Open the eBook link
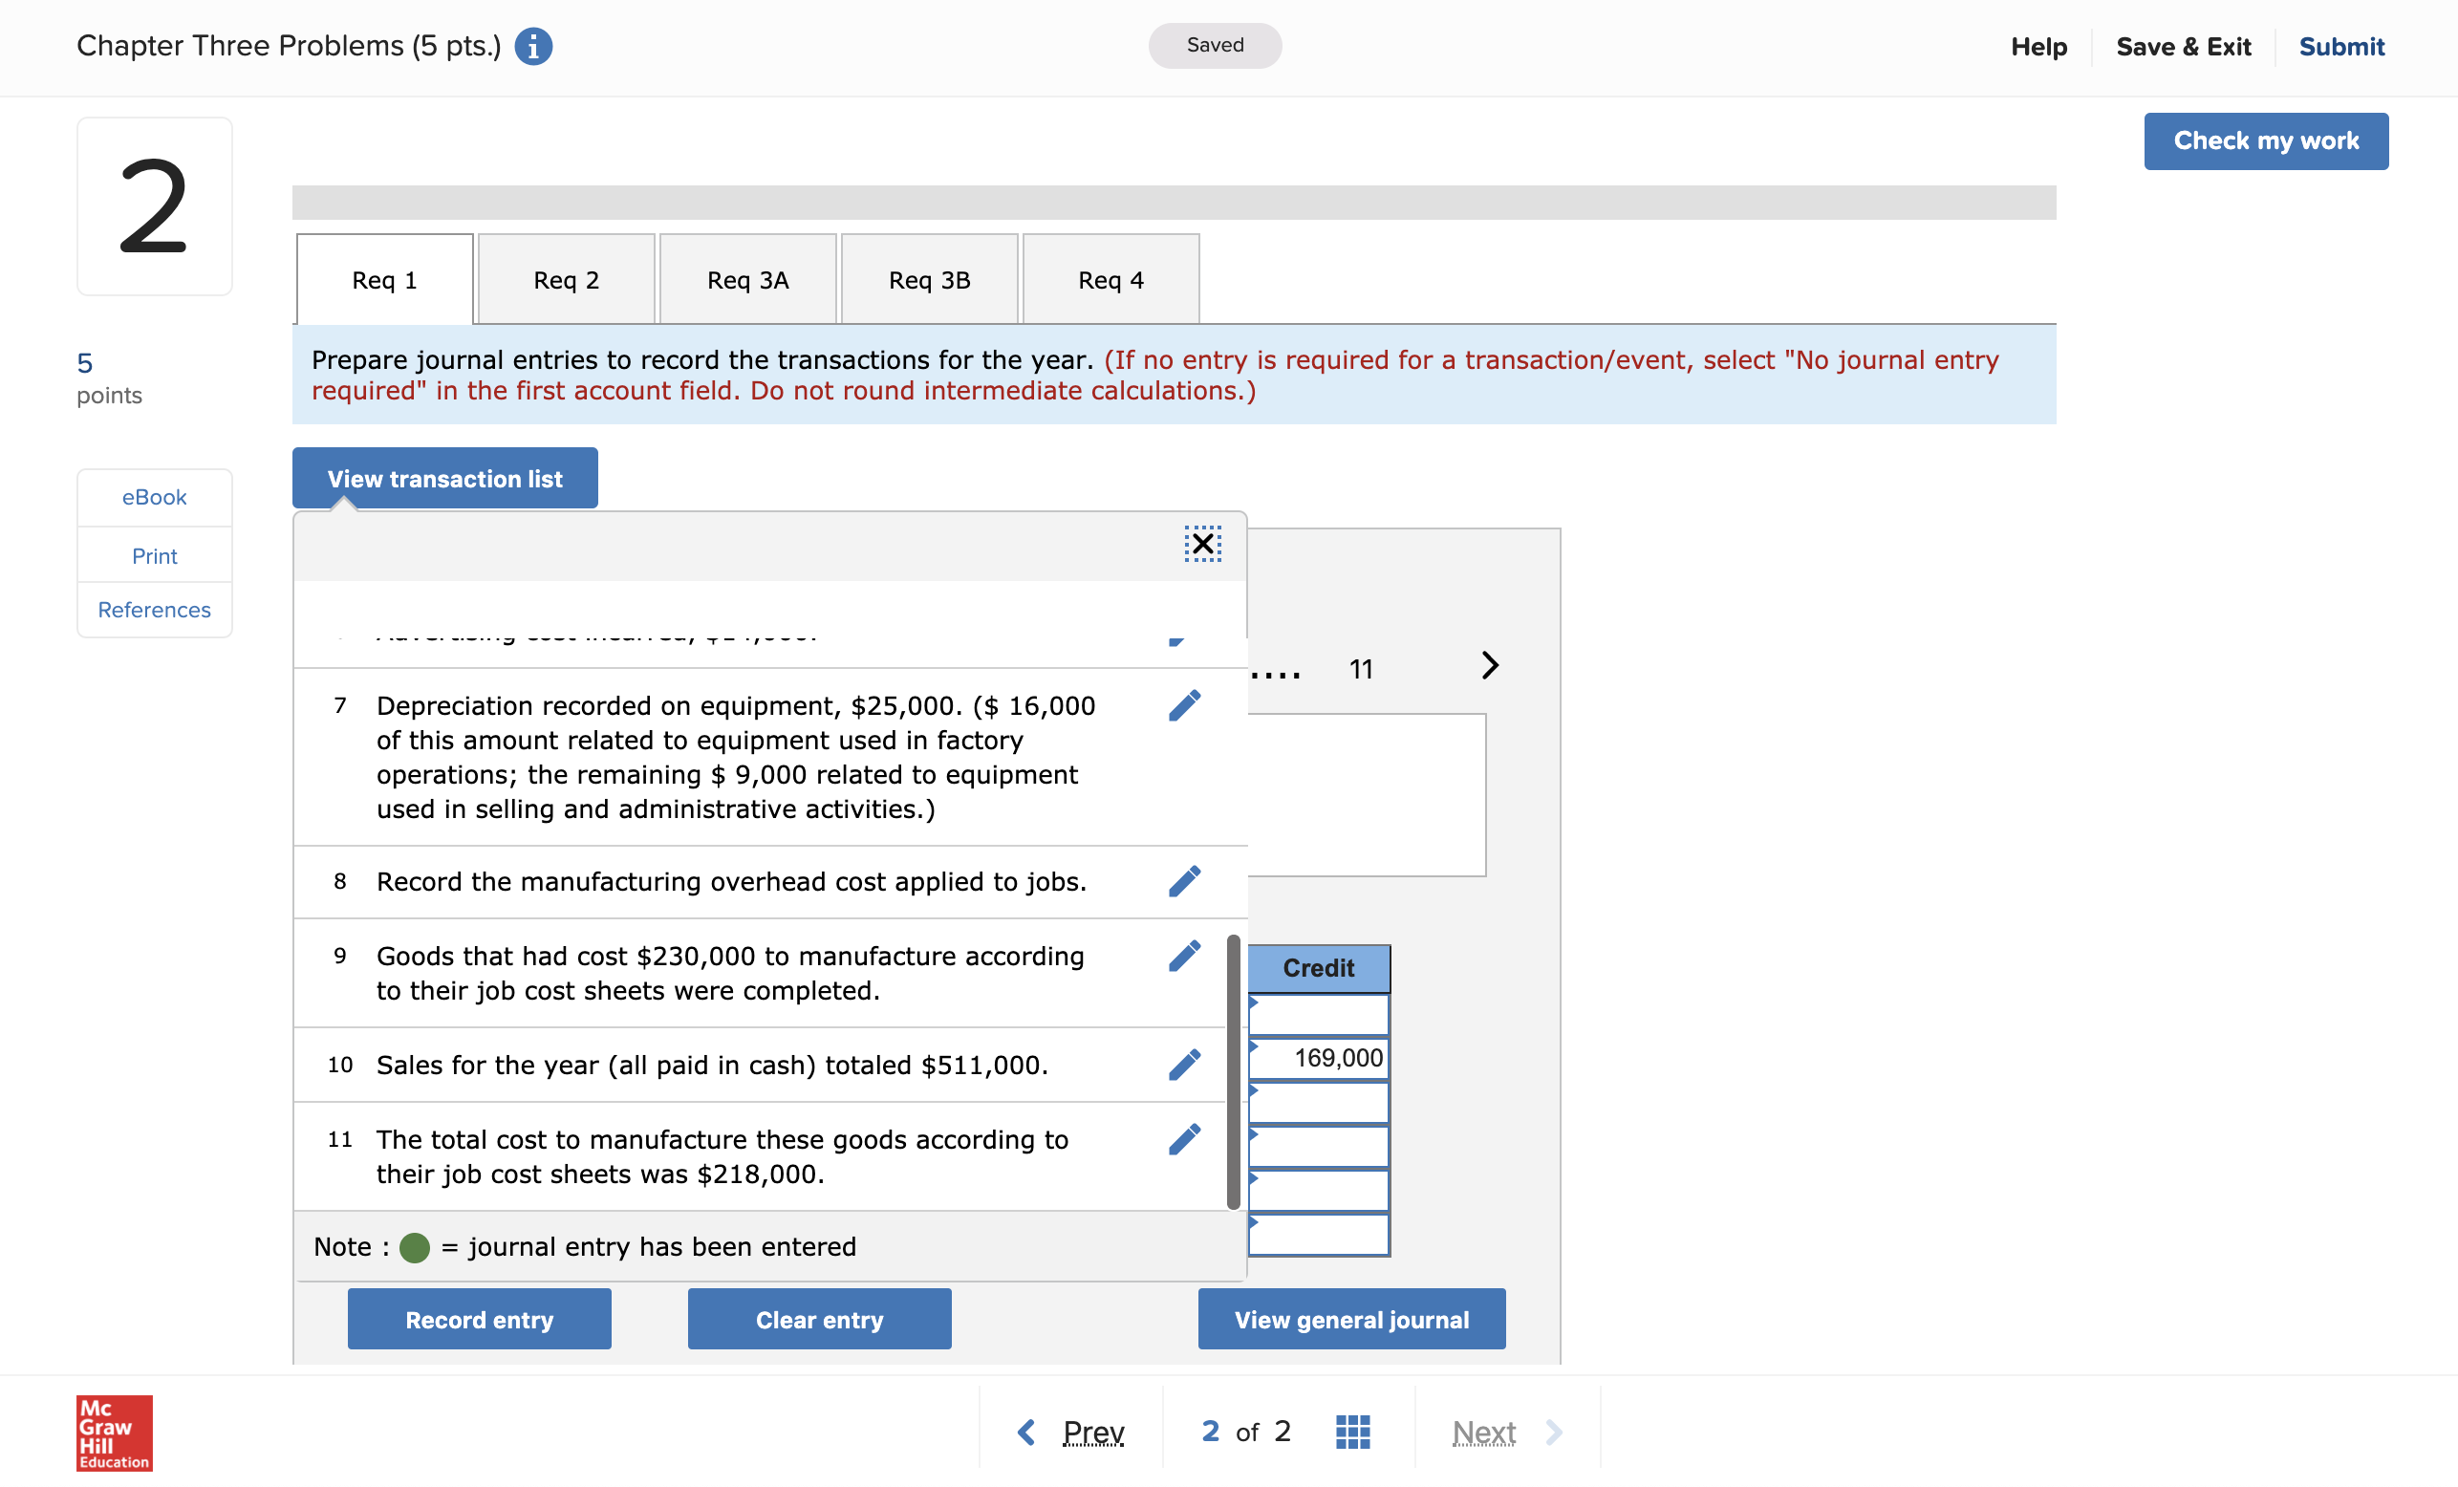 point(154,497)
